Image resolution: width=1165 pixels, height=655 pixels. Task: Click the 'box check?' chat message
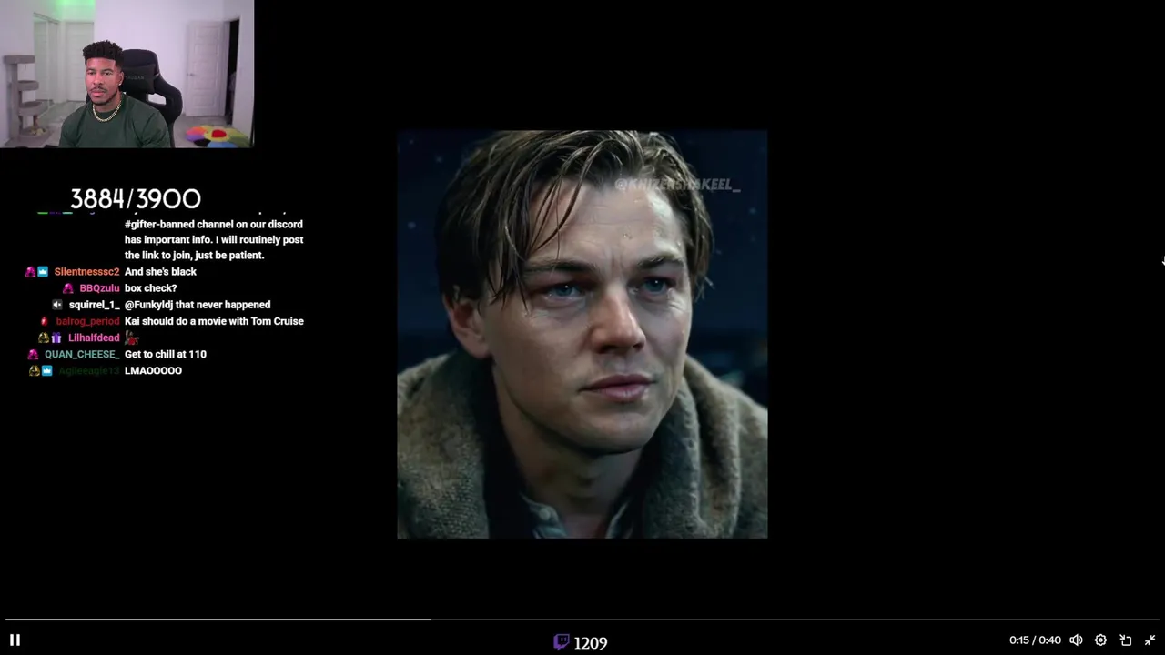[x=151, y=288]
